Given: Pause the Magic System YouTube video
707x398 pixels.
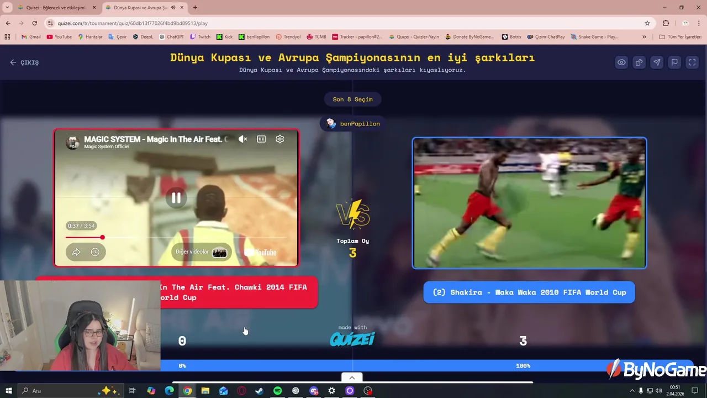Looking at the screenshot, I should click(176, 197).
